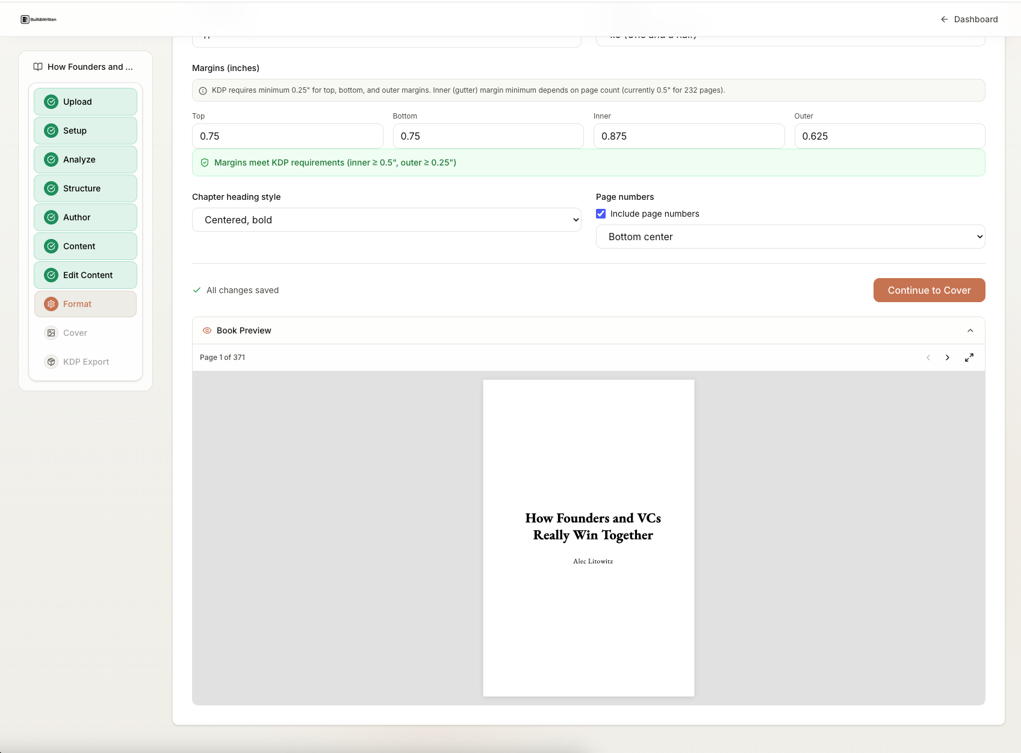Click the All changes saved status text
The height and width of the screenshot is (753, 1021).
tap(243, 290)
